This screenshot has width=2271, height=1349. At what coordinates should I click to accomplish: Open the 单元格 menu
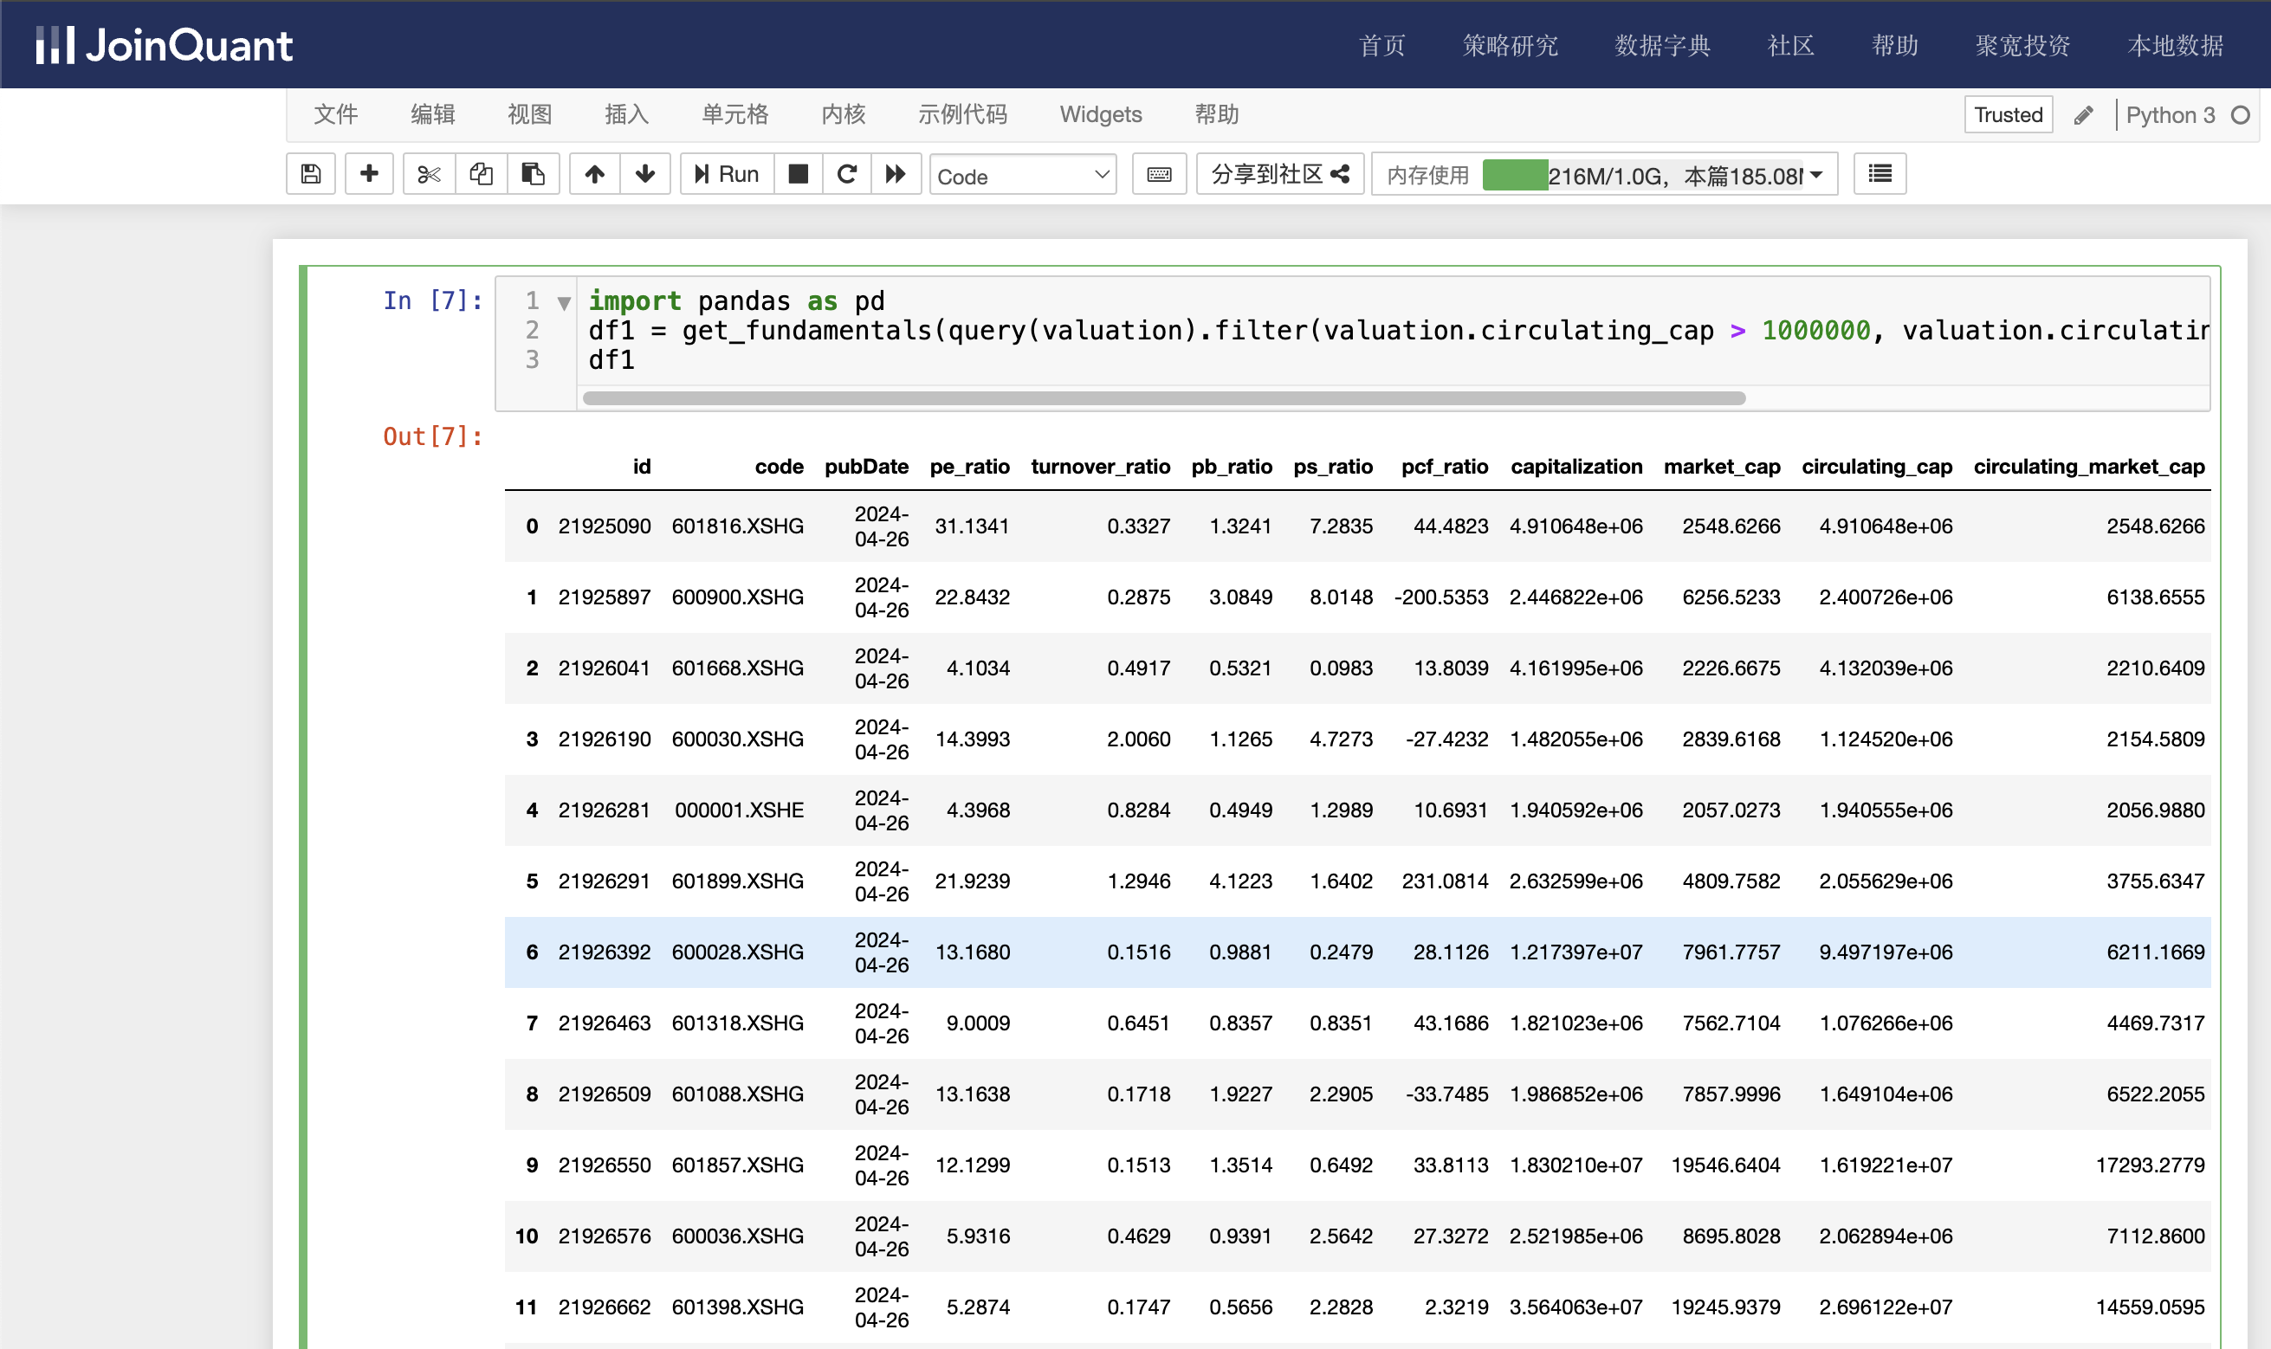[x=734, y=114]
